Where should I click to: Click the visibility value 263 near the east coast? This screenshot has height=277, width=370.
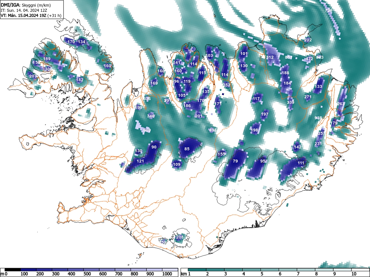point(341,104)
